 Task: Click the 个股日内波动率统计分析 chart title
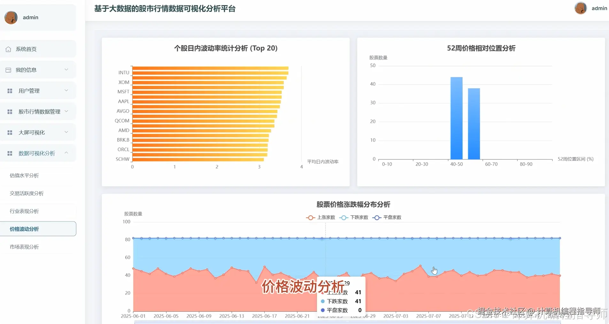coord(226,48)
